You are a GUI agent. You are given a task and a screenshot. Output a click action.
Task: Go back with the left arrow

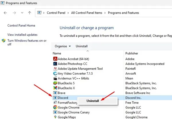coord(5,13)
